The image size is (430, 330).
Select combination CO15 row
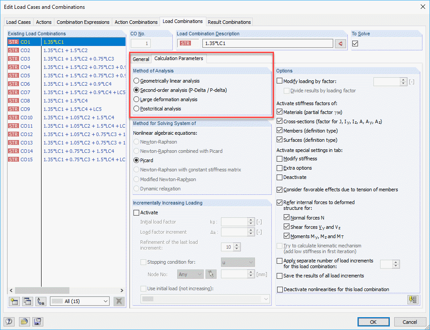click(x=66, y=159)
